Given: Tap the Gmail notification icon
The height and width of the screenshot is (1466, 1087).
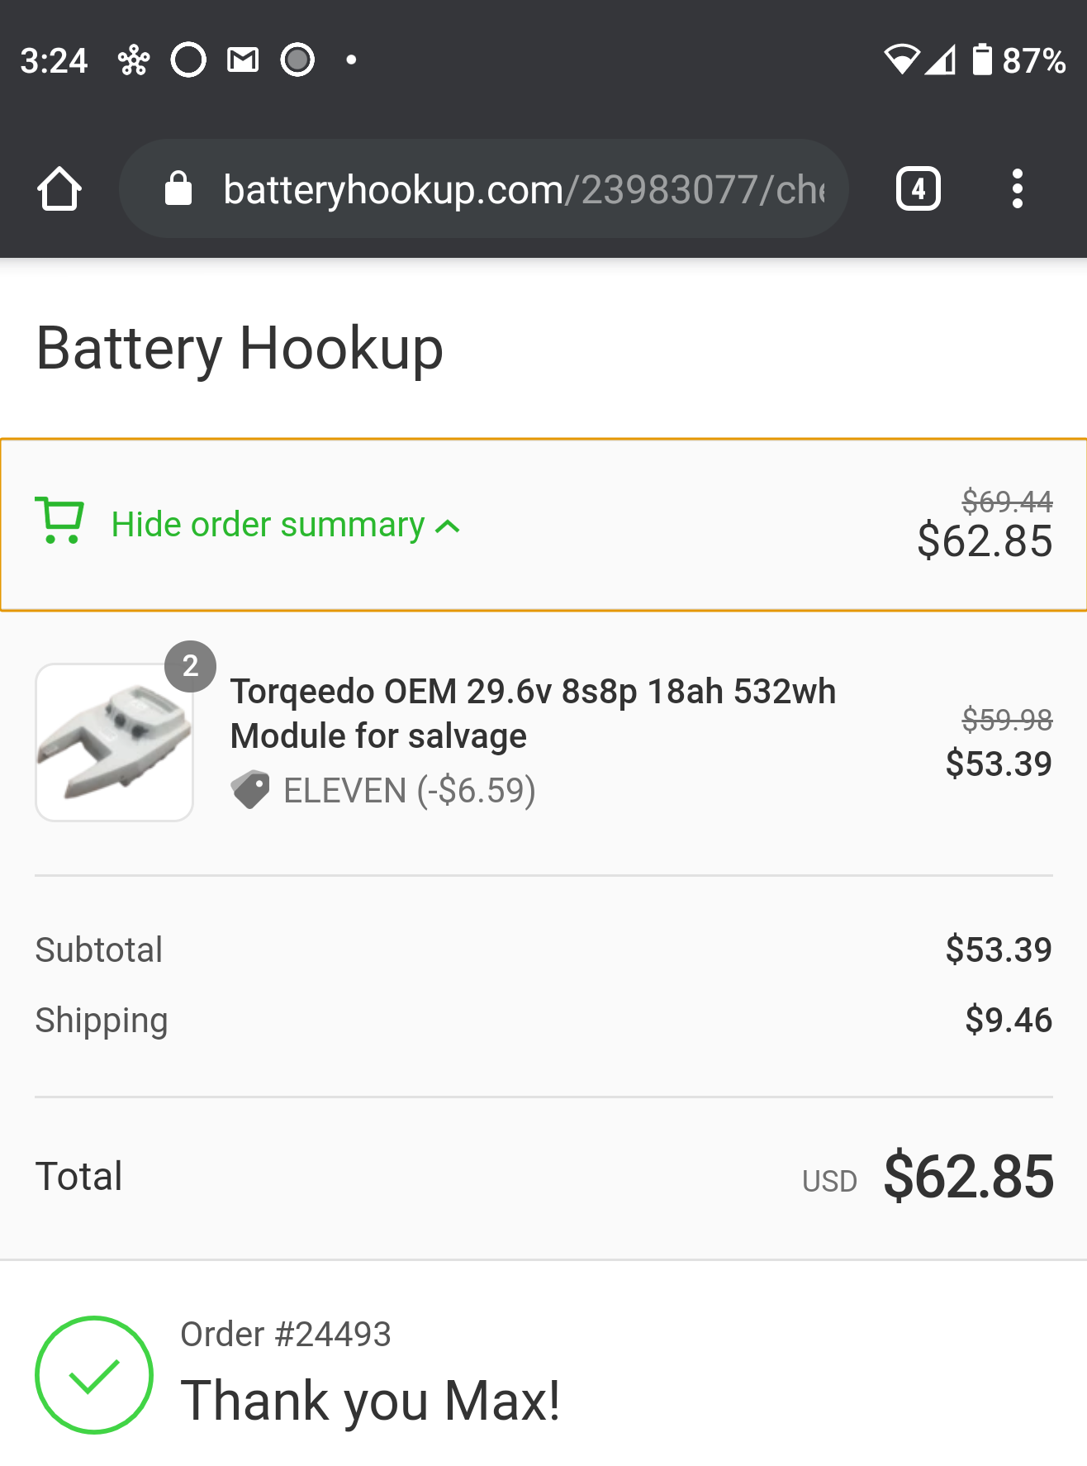Looking at the screenshot, I should coord(243,60).
